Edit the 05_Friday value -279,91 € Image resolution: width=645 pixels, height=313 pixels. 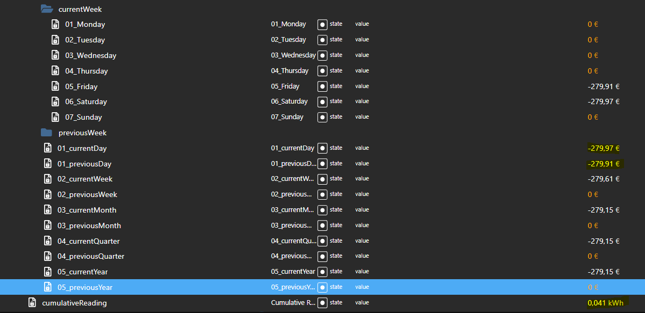pyautogui.click(x=604, y=86)
